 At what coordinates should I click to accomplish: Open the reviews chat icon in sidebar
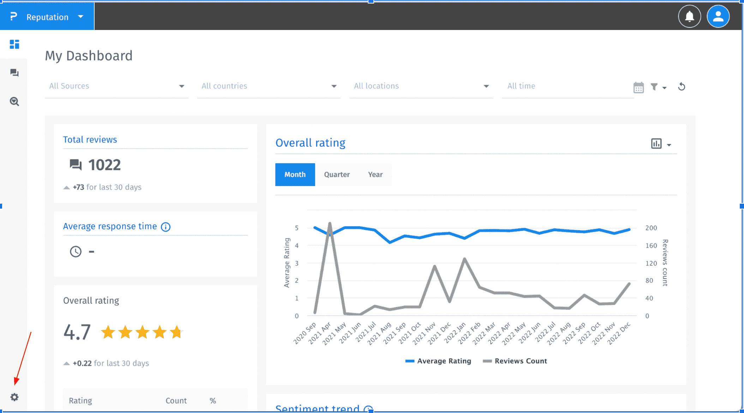pyautogui.click(x=14, y=73)
